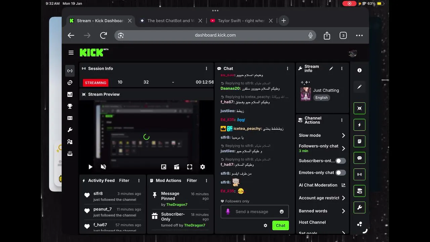Send message with green Chat button
This screenshot has width=430, height=242.
[281, 226]
